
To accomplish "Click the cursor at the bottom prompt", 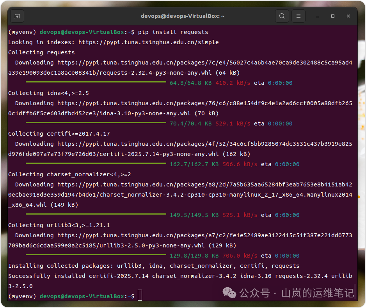I will [x=140, y=296].
